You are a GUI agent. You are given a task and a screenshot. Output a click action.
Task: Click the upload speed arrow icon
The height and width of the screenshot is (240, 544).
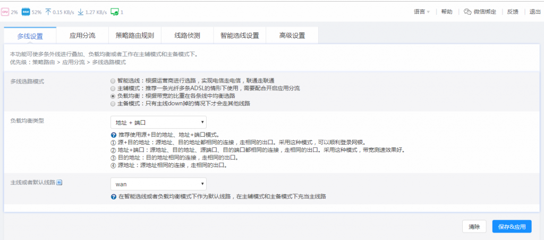(x=48, y=11)
